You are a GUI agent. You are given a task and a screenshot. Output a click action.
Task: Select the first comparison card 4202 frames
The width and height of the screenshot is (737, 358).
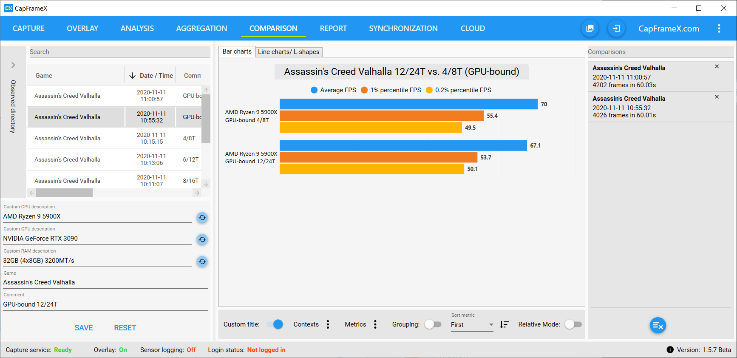(661, 77)
